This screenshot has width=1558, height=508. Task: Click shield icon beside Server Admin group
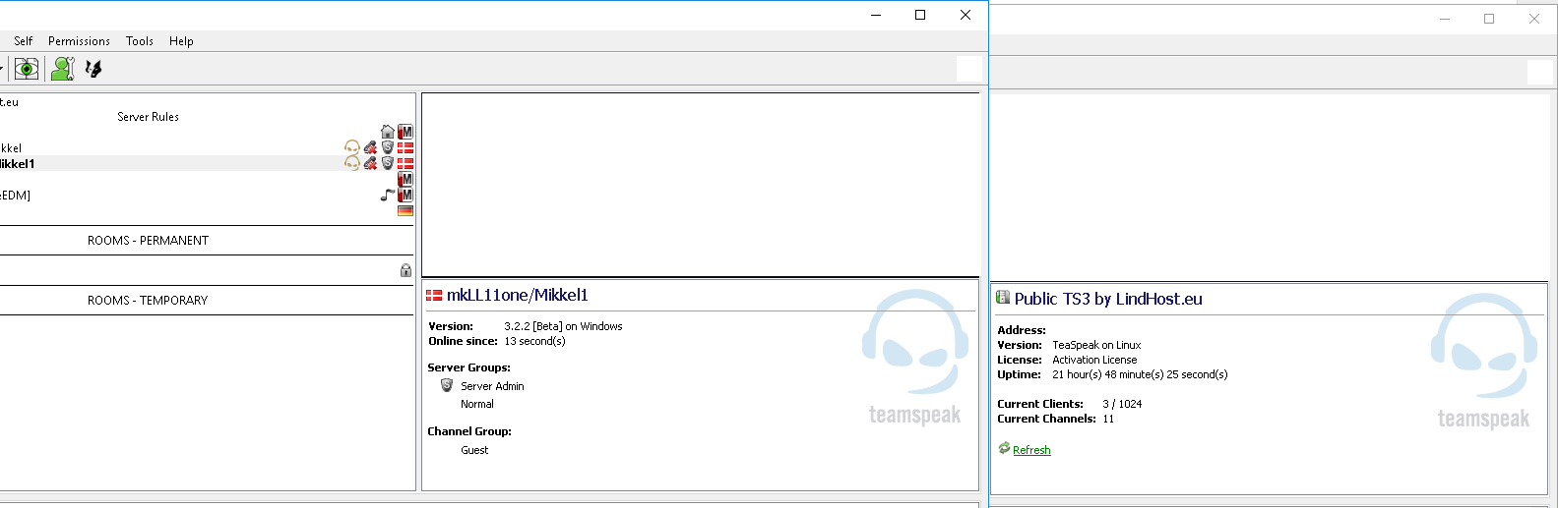(x=447, y=385)
